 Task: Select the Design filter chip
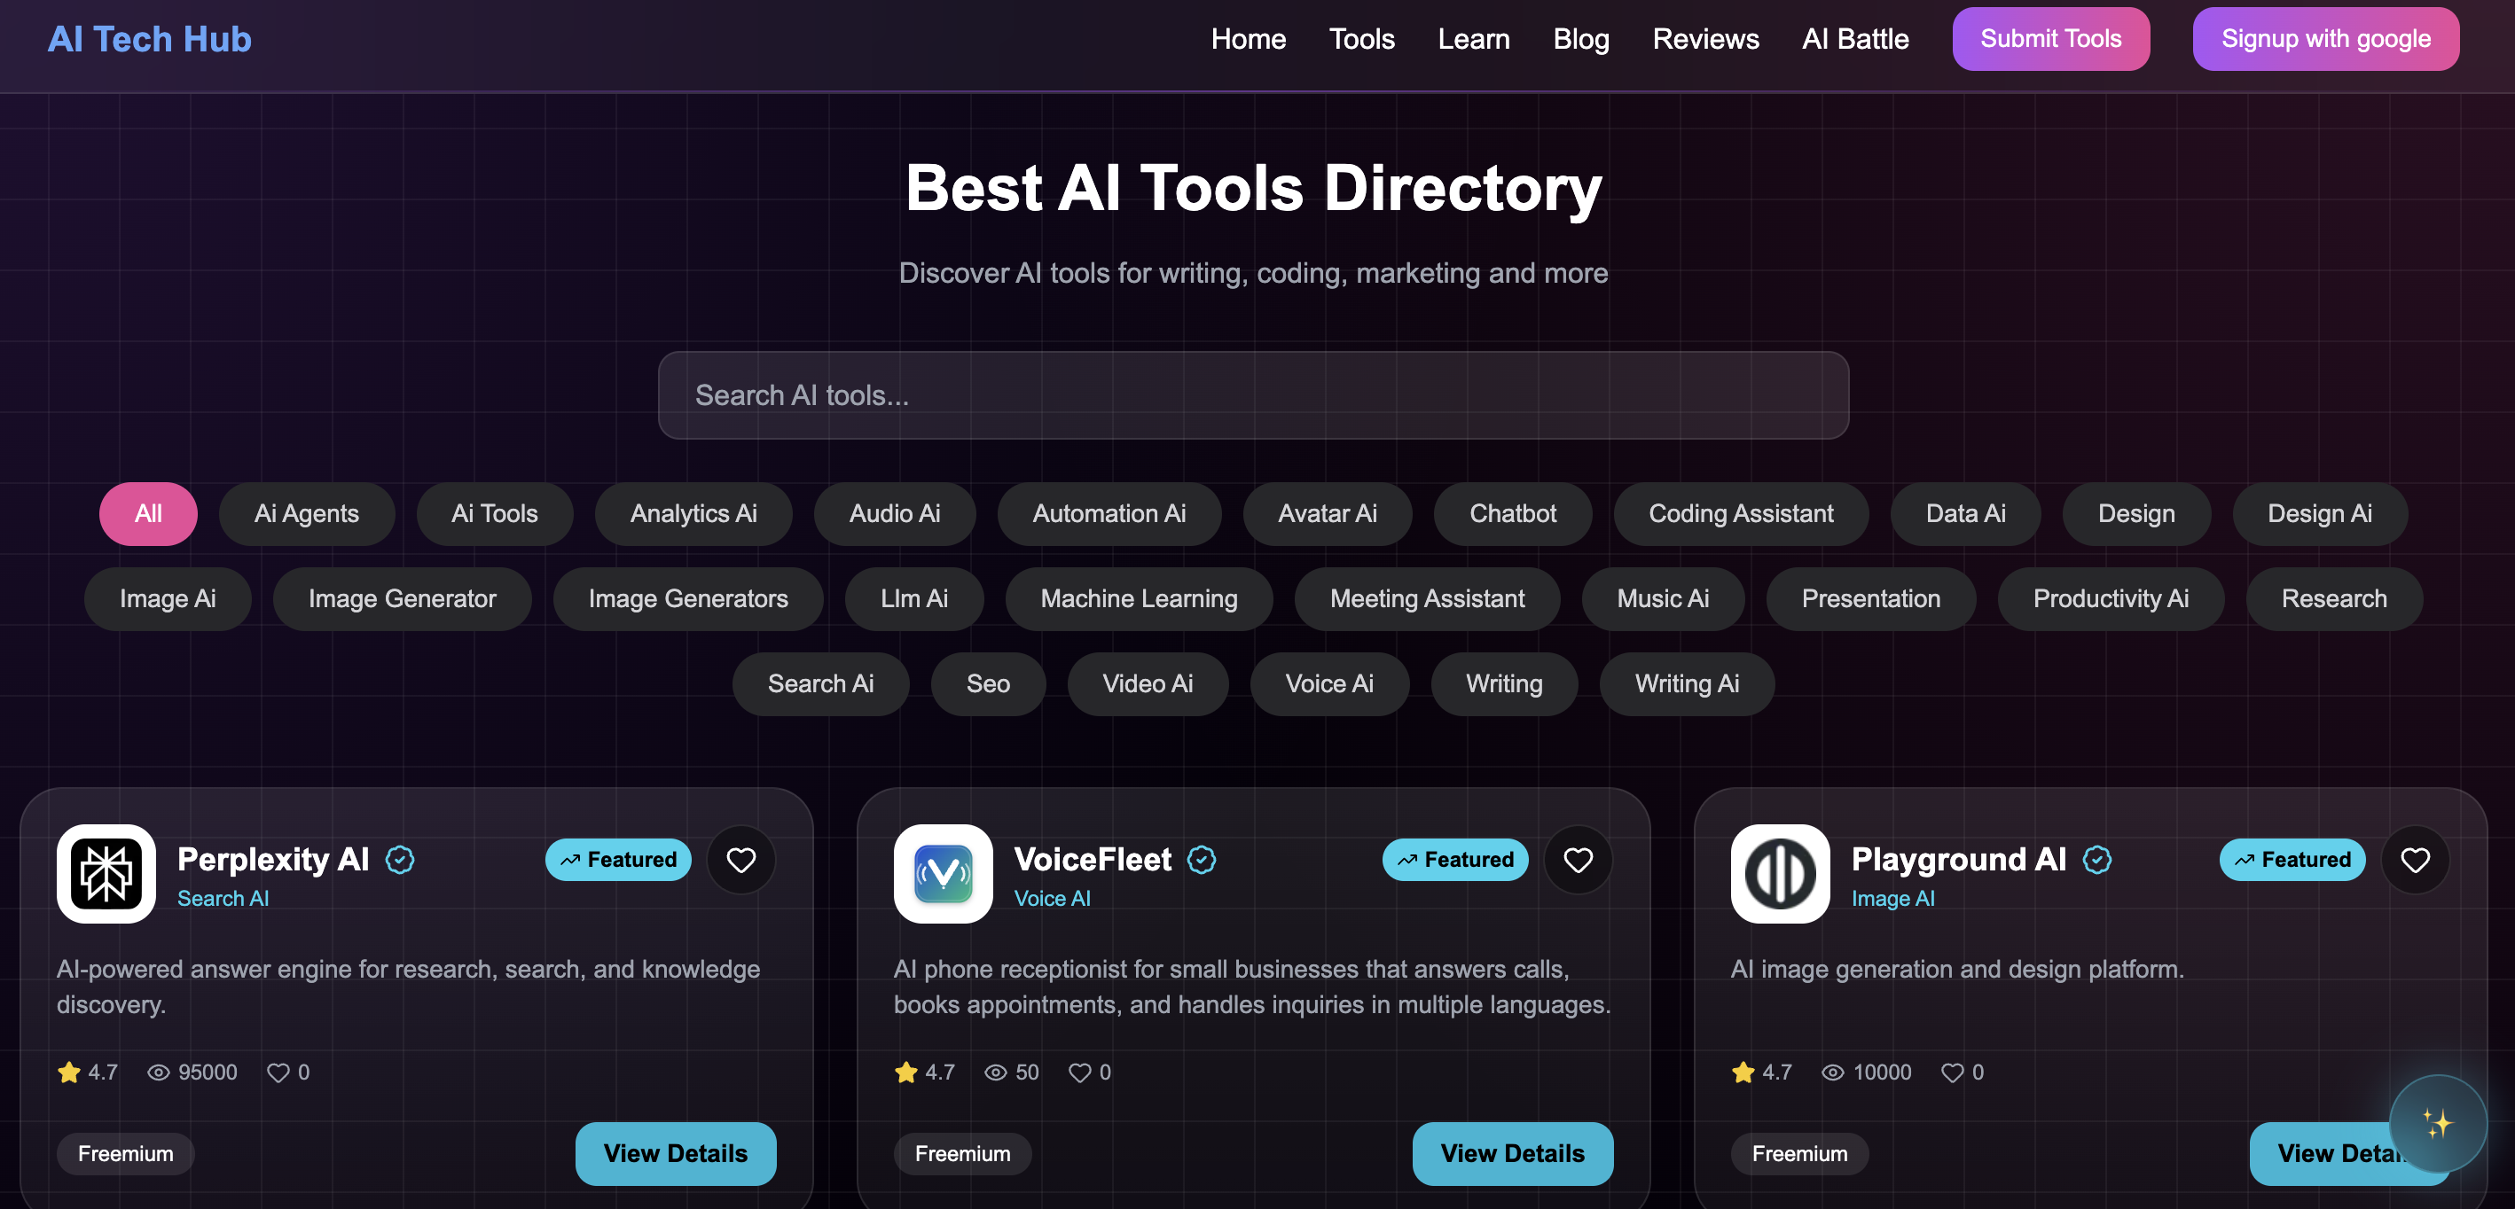2136,513
